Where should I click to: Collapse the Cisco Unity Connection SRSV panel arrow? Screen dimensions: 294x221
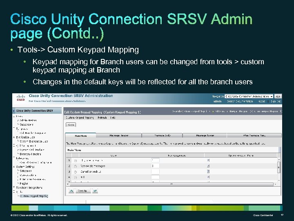(14, 111)
